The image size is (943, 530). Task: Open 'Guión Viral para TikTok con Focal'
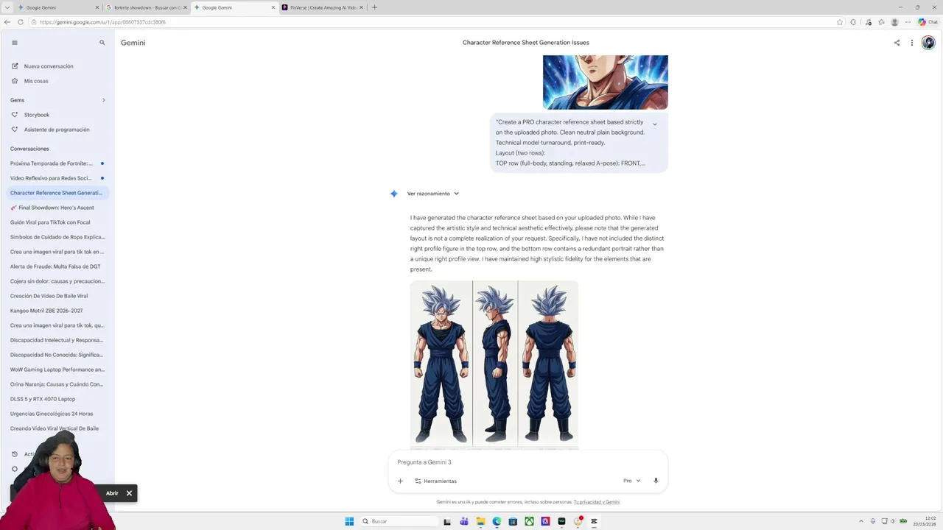[50, 222]
